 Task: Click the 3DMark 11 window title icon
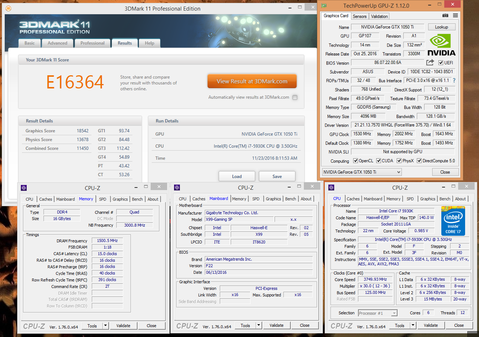(8, 8)
